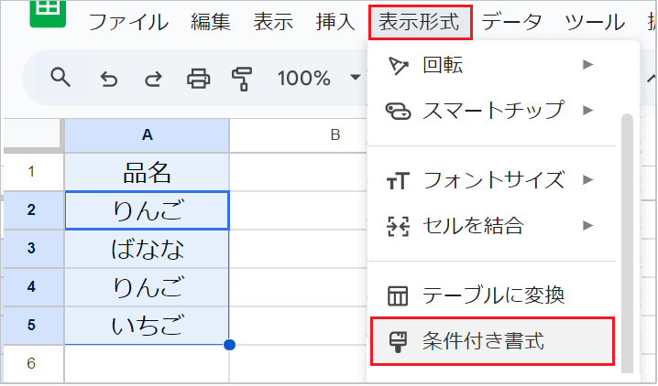Click the arrow next to フォントサイズ
The width and height of the screenshot is (658, 386).
point(588,180)
